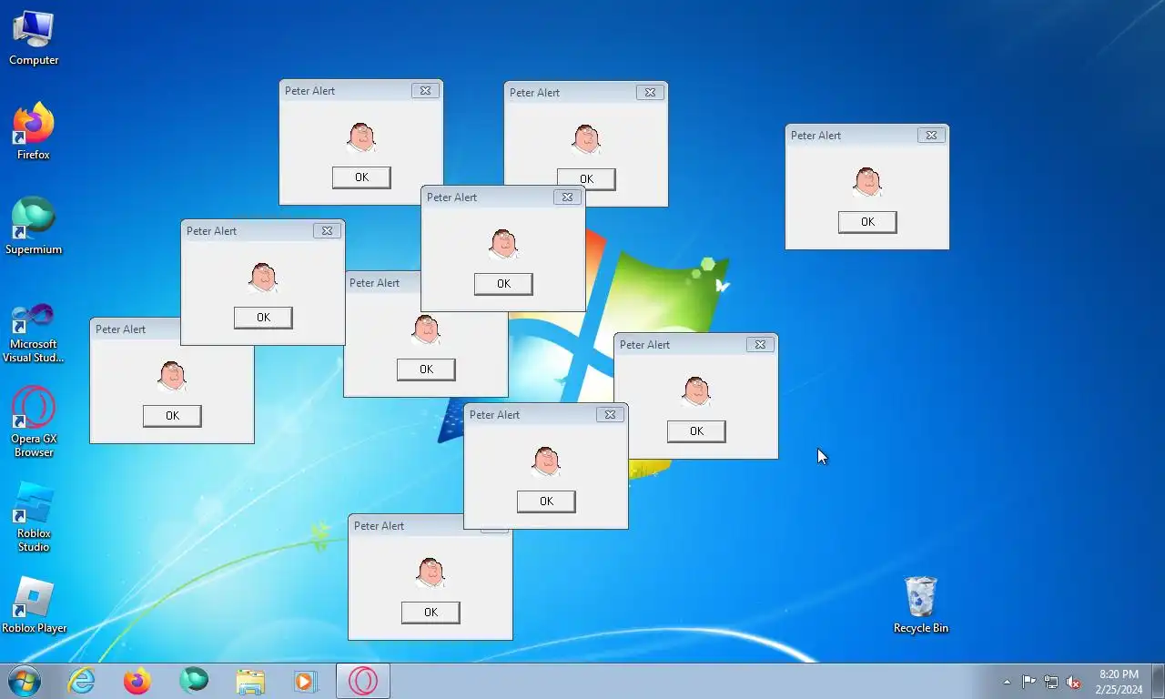
Task: Select the Opera GX Browser desktop shortcut
Action: (x=34, y=421)
